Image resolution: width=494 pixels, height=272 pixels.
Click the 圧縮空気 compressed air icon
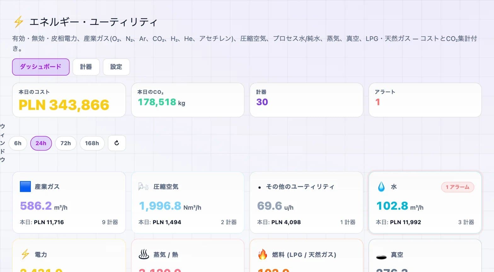click(x=143, y=187)
